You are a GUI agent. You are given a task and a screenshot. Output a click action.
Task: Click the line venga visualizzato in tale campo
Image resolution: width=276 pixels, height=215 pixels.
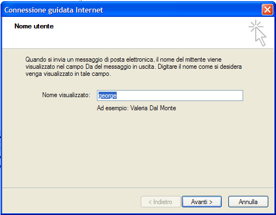(x=68, y=74)
